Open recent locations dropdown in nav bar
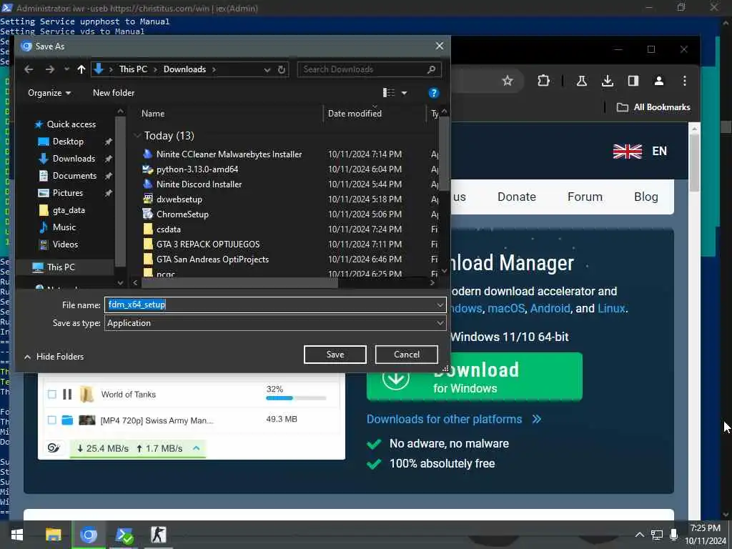732x549 pixels. click(66, 69)
